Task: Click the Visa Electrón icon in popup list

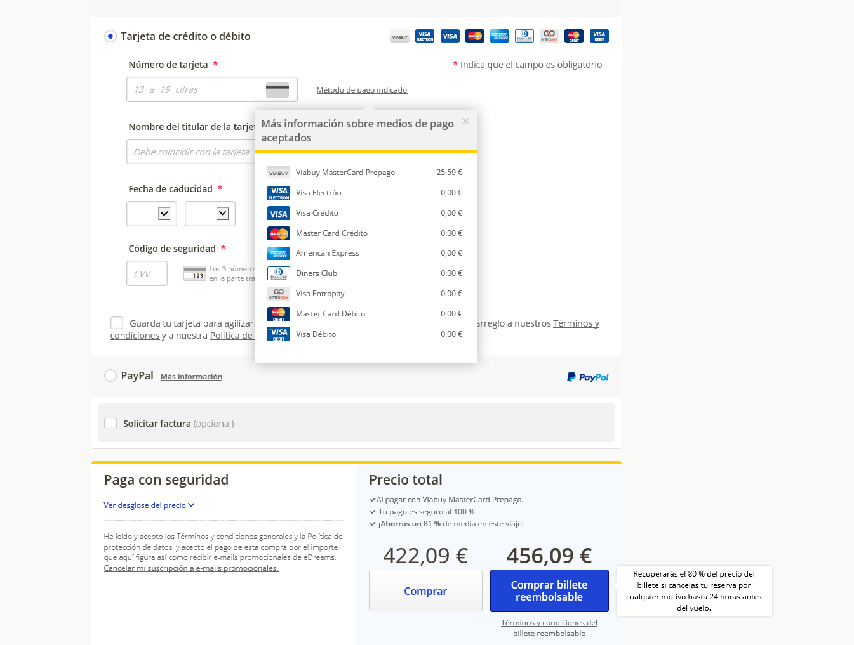Action: (279, 193)
